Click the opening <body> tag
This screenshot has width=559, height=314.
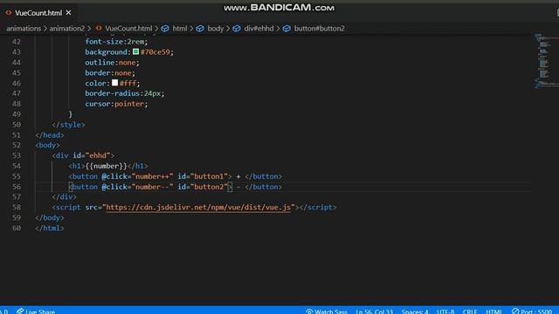coord(47,146)
